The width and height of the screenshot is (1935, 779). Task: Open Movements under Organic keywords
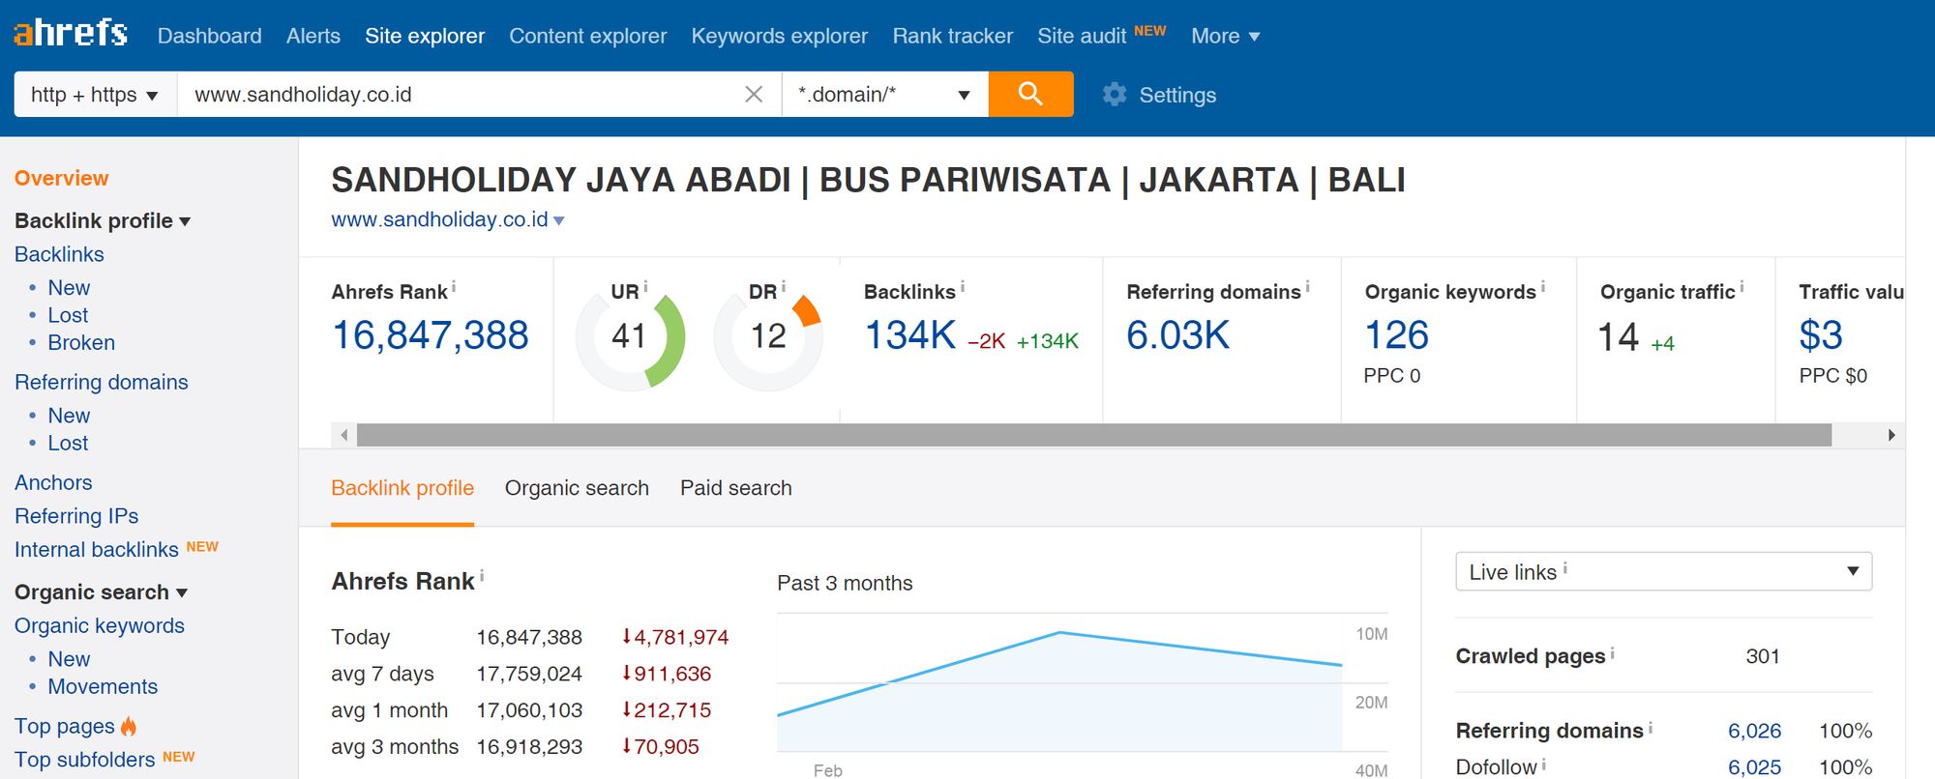[103, 686]
